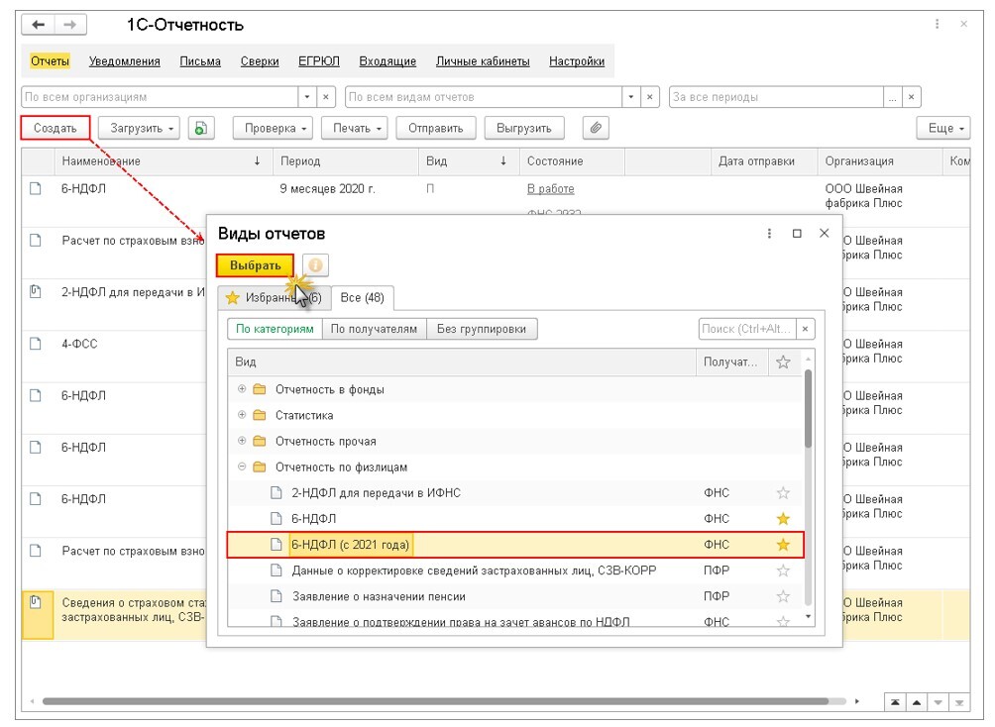The width and height of the screenshot is (995, 727).
Task: Click the search field in Виды отчетов
Action: pos(747,329)
